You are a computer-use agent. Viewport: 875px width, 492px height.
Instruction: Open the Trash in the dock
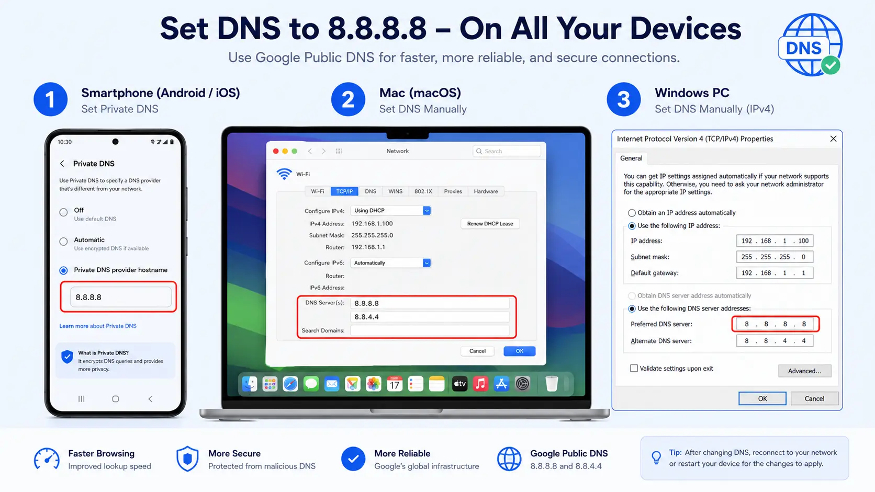(552, 384)
